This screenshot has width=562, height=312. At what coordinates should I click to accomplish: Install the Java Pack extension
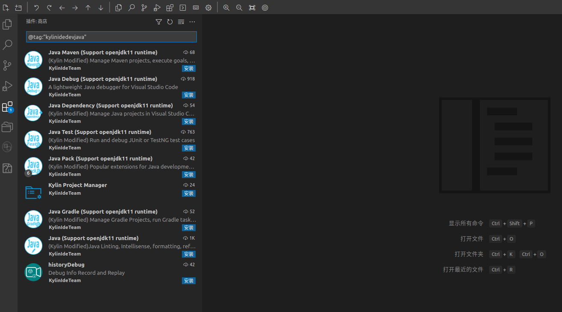click(189, 175)
